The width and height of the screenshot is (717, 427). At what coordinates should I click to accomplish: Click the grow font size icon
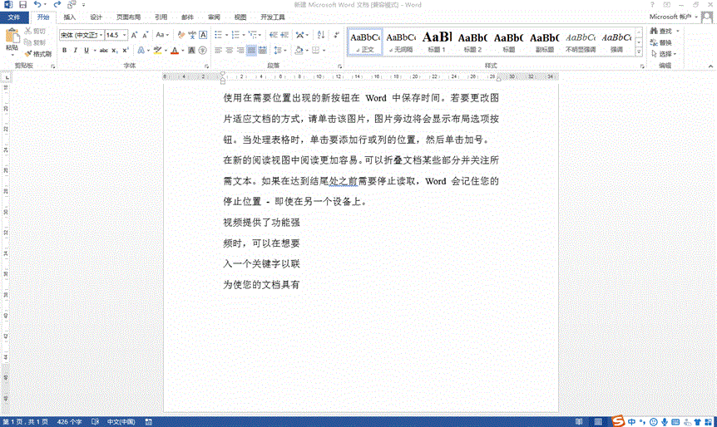[136, 35]
